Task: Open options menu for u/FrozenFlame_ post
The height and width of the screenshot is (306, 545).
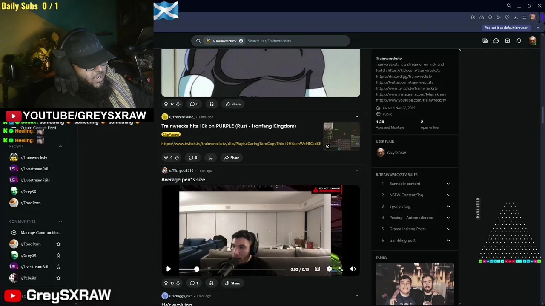Action: (358, 117)
